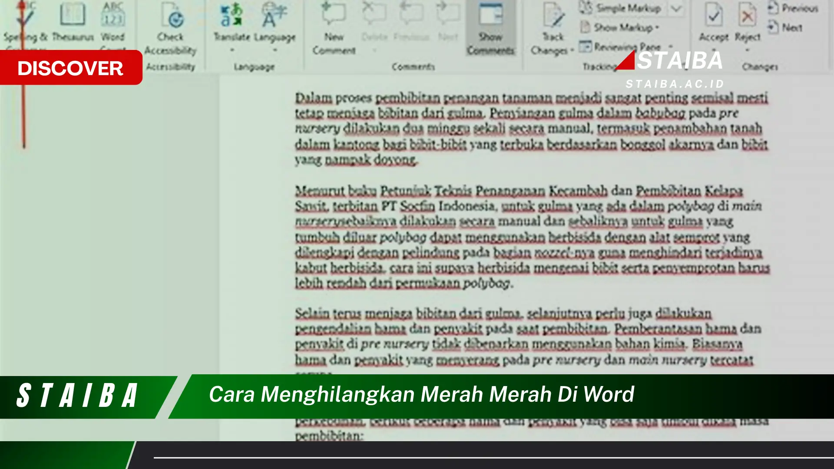Click the Show Markup icon
This screenshot has height=469, width=834.
(585, 27)
